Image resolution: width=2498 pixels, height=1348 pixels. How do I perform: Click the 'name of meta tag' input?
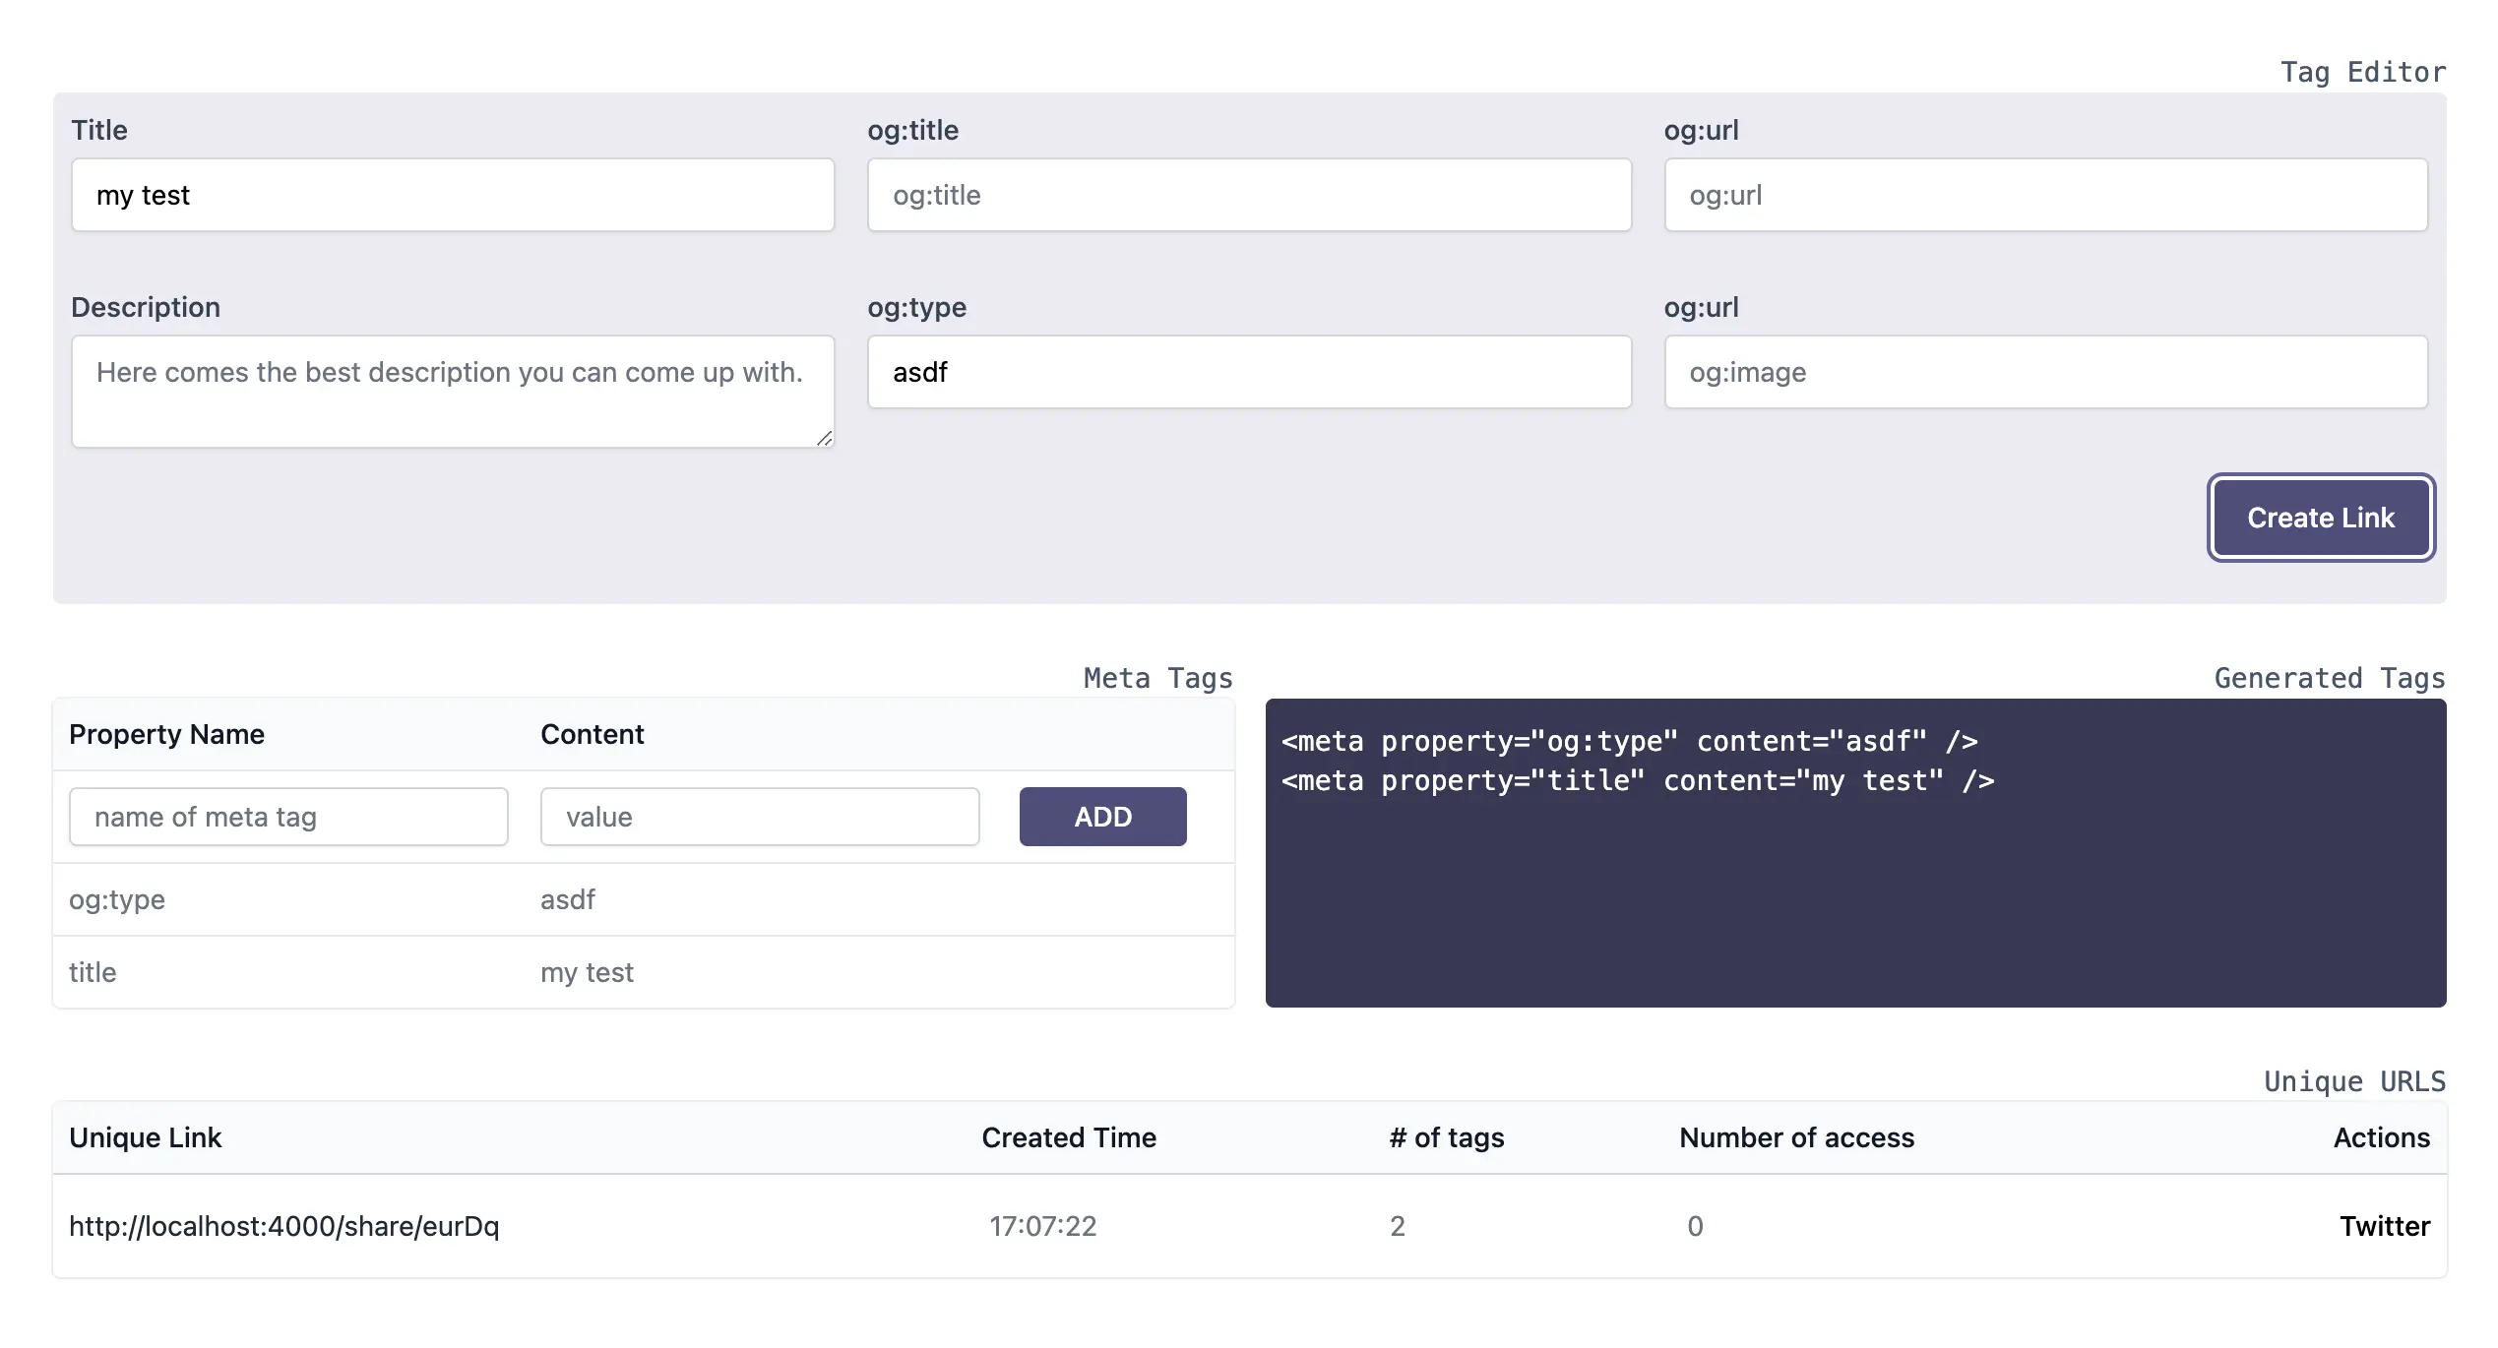pos(287,816)
